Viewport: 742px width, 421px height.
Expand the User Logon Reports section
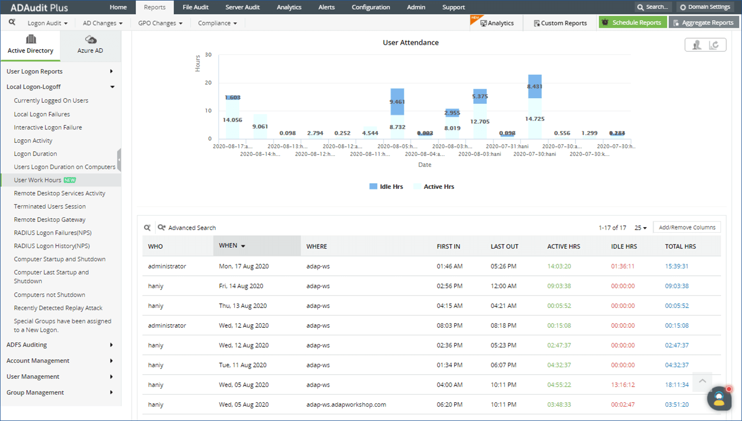click(35, 71)
